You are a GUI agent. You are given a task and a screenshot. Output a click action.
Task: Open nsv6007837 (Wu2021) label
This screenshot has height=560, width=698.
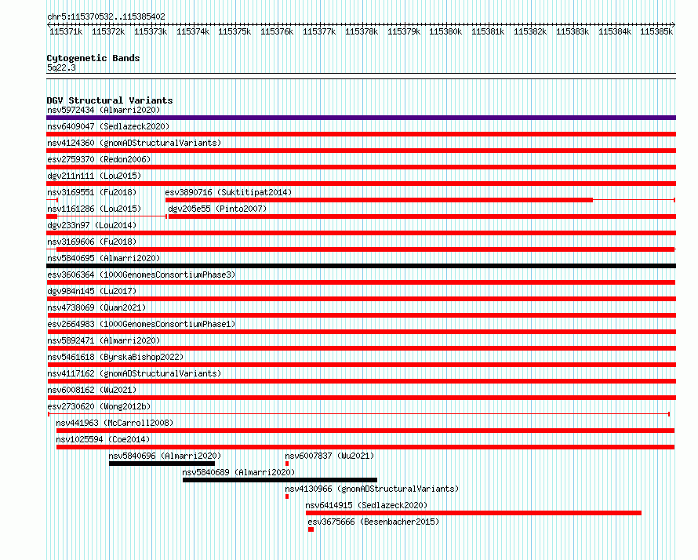(329, 456)
